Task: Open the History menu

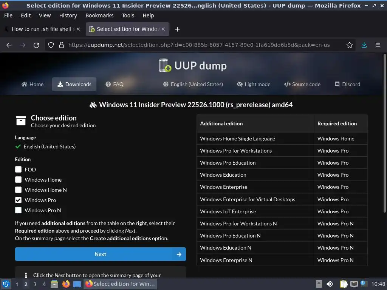Action: 68,15
